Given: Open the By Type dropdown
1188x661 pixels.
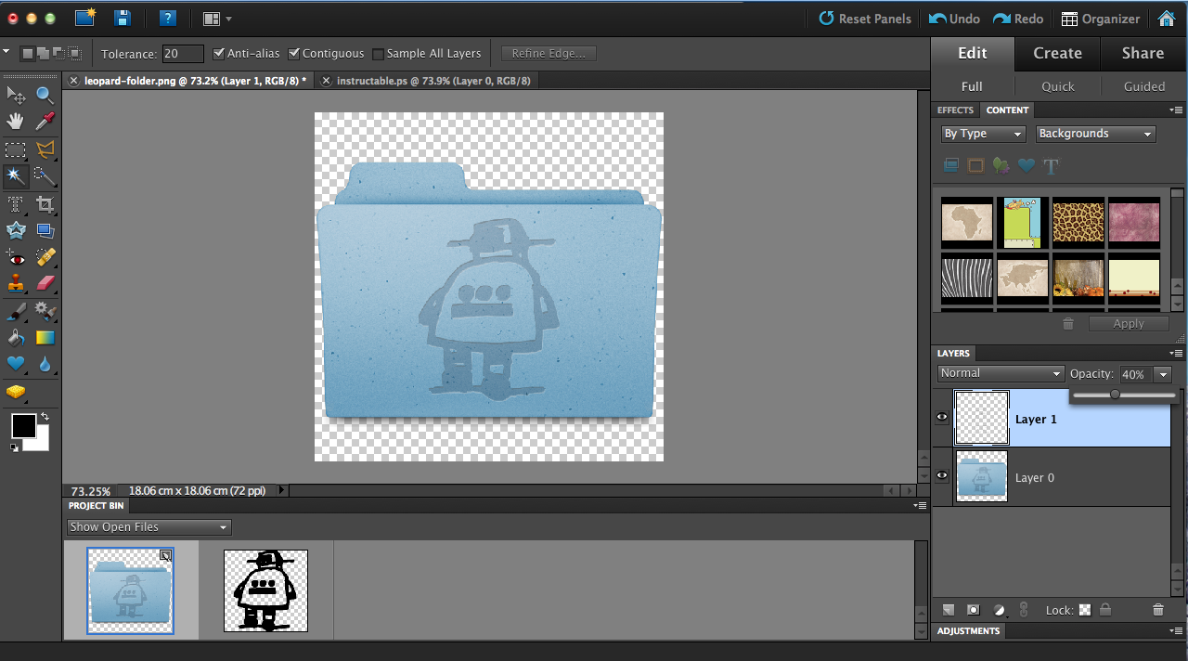Looking at the screenshot, I should coord(983,134).
